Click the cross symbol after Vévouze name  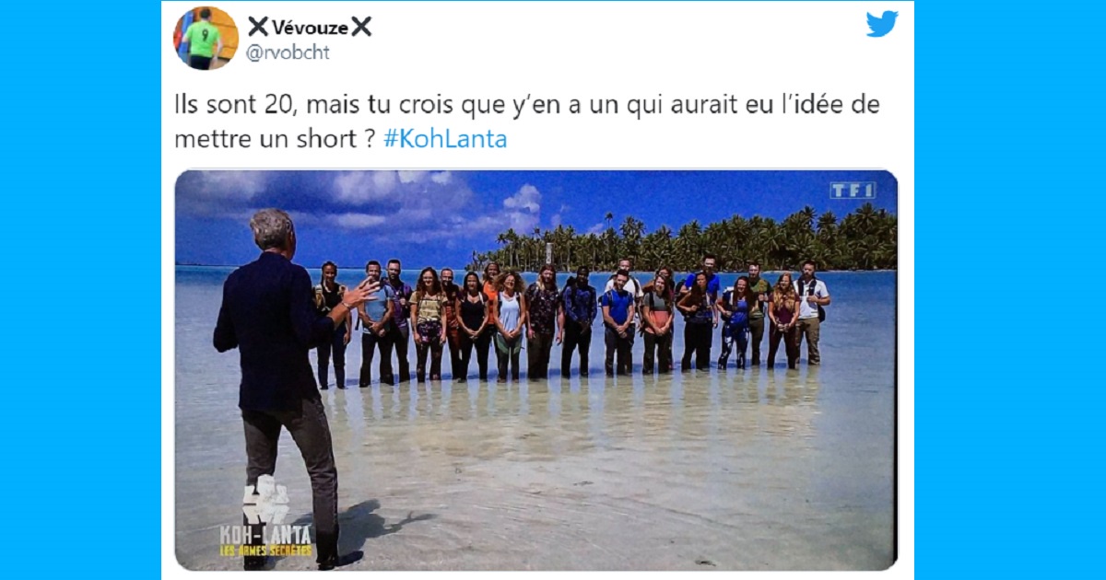click(x=361, y=27)
